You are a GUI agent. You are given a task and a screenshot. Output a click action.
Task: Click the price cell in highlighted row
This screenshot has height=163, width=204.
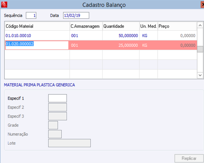177,45
